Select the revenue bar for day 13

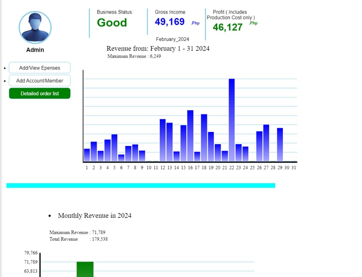coord(170,142)
